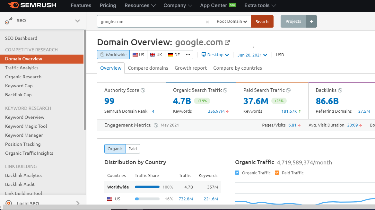375x210 pixels.
Task: Click Engagement Metrics globe icon
Action: [156, 125]
